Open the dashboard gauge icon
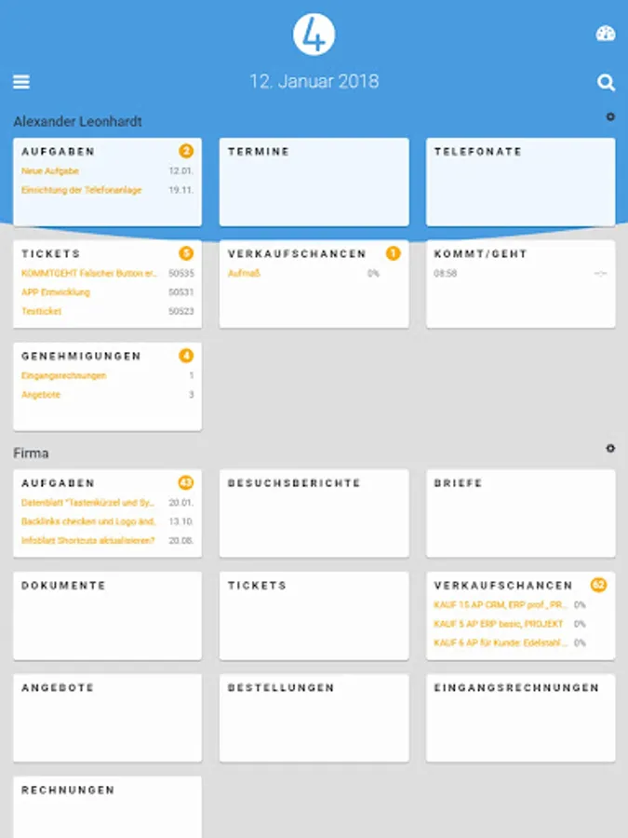This screenshot has width=628, height=838. 606,34
